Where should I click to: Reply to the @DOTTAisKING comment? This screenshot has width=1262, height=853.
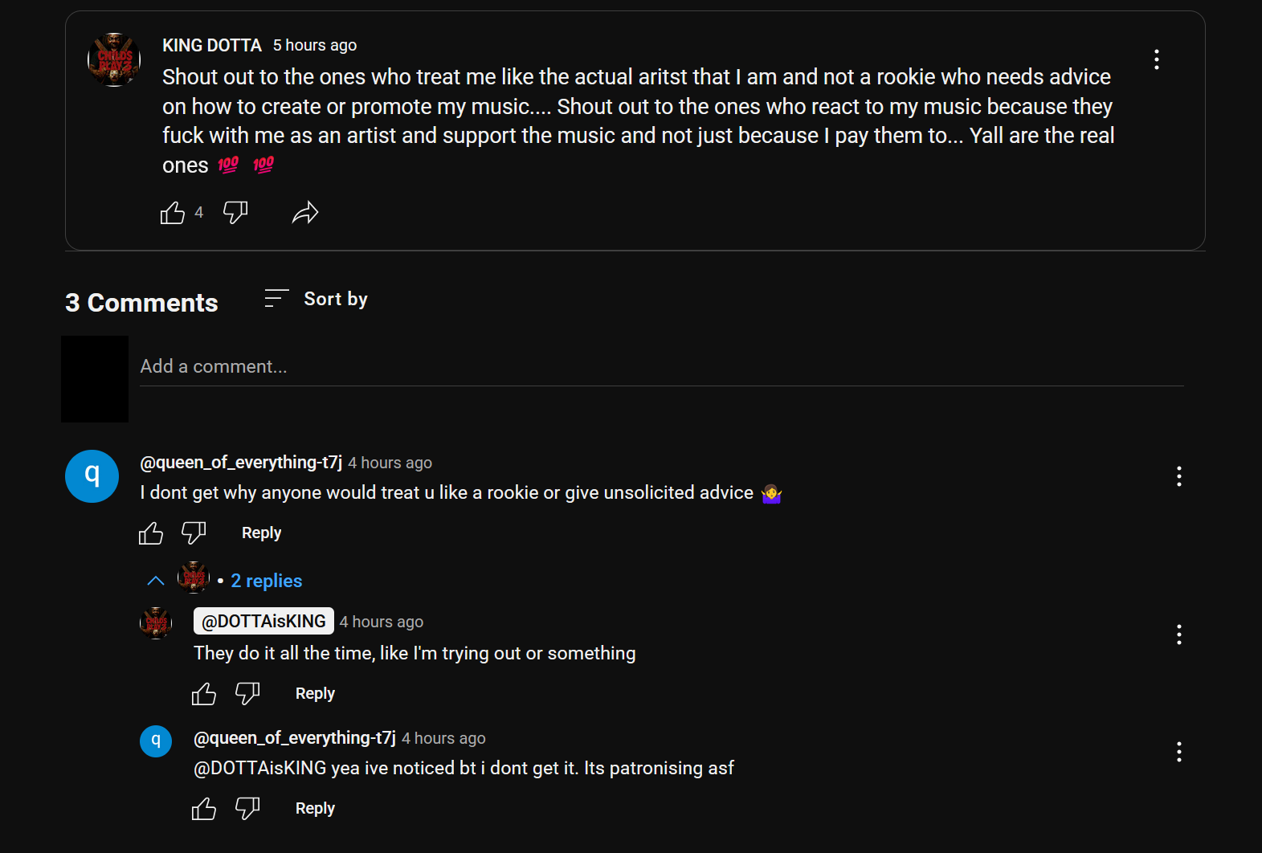(x=315, y=694)
